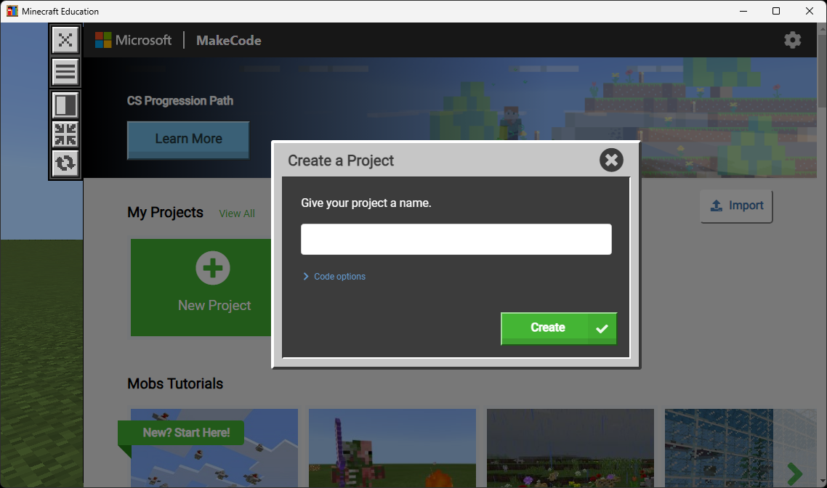Open the blue glass aquarium tutorial thumbnail
This screenshot has width=827, height=488.
point(741,447)
